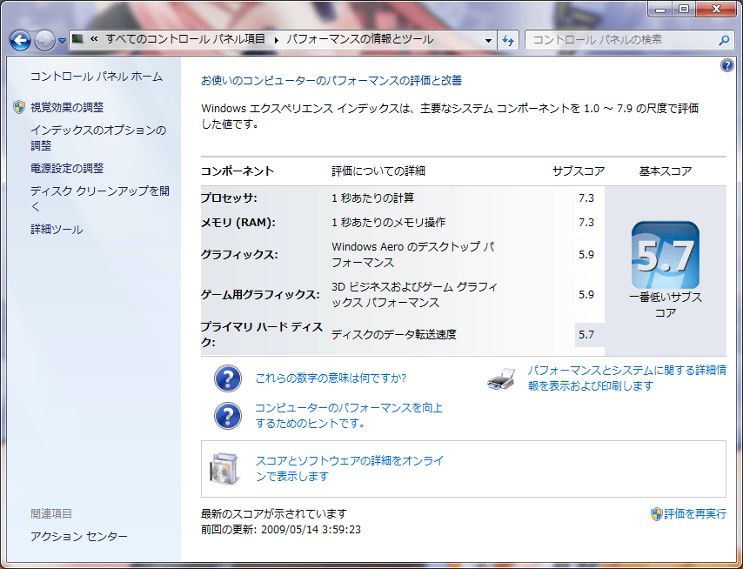Expand the address bar history dropdown

pyautogui.click(x=489, y=40)
